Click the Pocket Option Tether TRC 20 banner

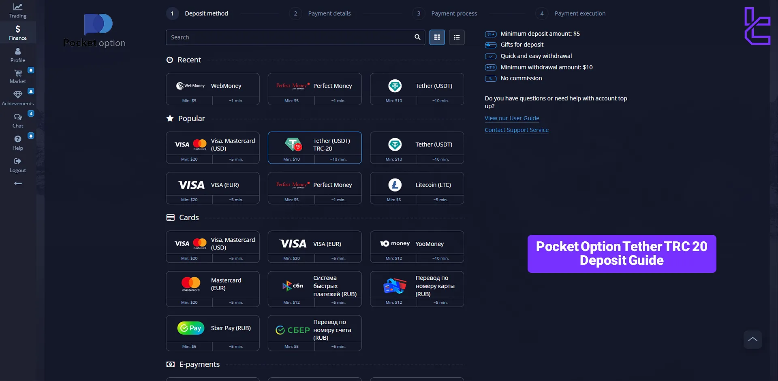point(622,254)
